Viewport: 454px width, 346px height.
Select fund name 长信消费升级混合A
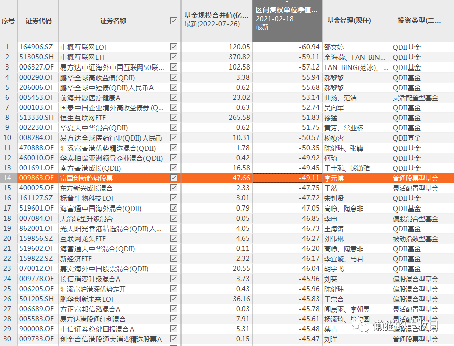[x=90, y=279]
